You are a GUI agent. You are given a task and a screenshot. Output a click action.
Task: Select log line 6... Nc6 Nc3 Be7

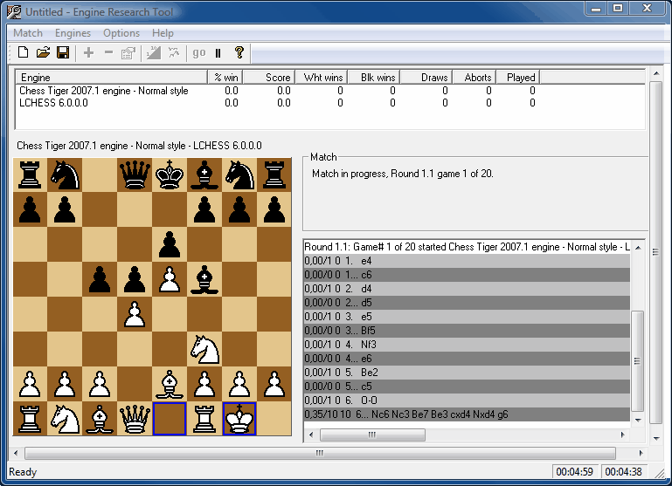(467, 414)
